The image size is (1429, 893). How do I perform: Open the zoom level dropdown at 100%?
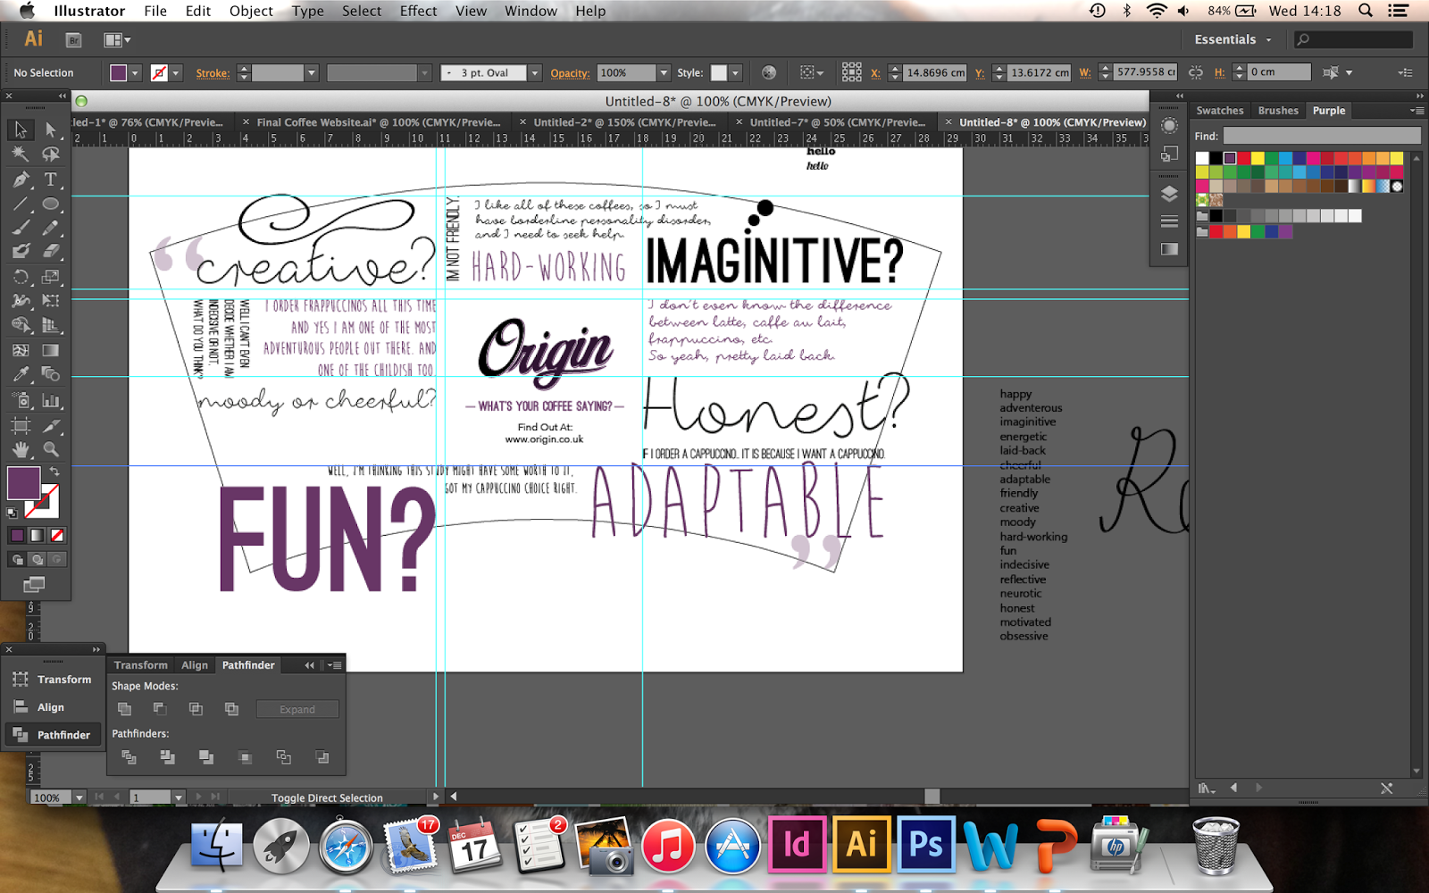(x=79, y=797)
